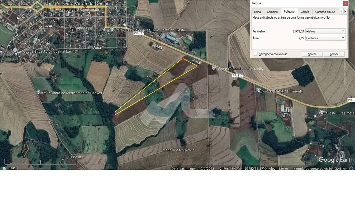Switch to the Linha tab
The width and height of the screenshot is (355, 209).
pyautogui.click(x=257, y=12)
